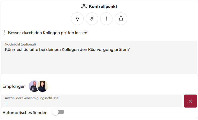Click the white knob of the send toggle
Viewport: 198px width, 120px height.
click(56, 112)
